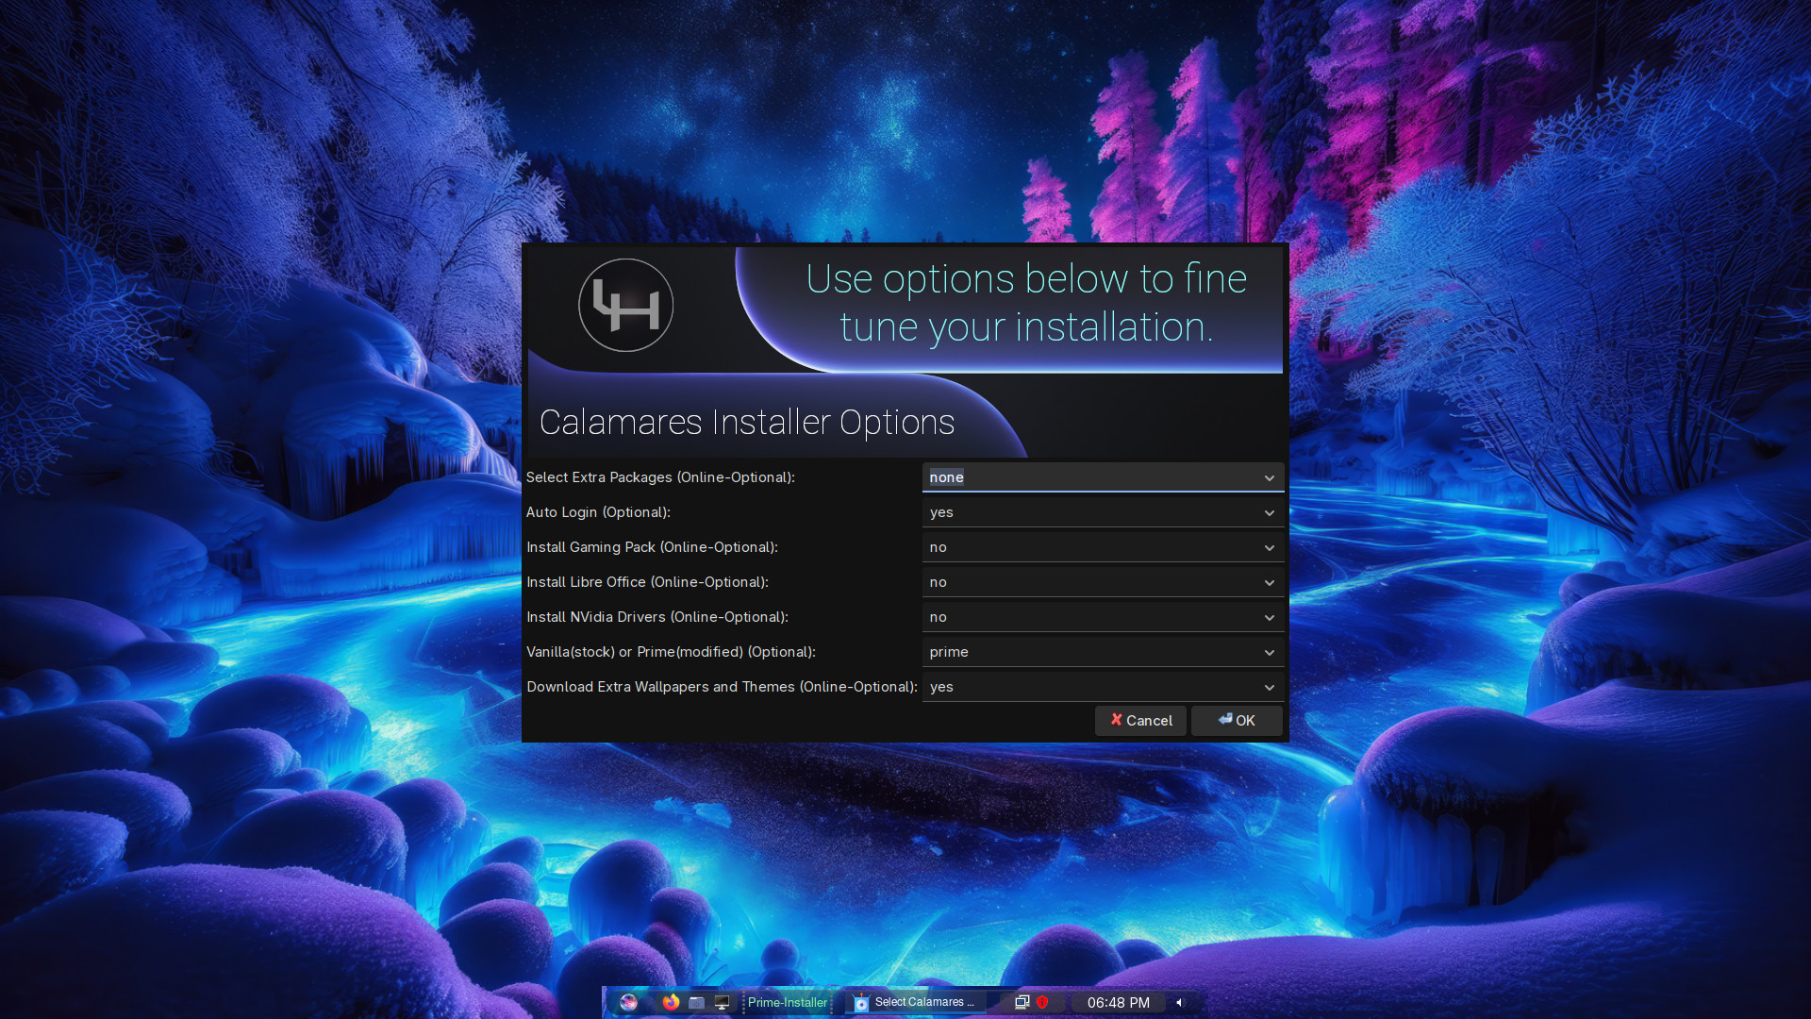The height and width of the screenshot is (1019, 1811).
Task: Click the volume speaker tray icon
Action: coord(1179,1002)
